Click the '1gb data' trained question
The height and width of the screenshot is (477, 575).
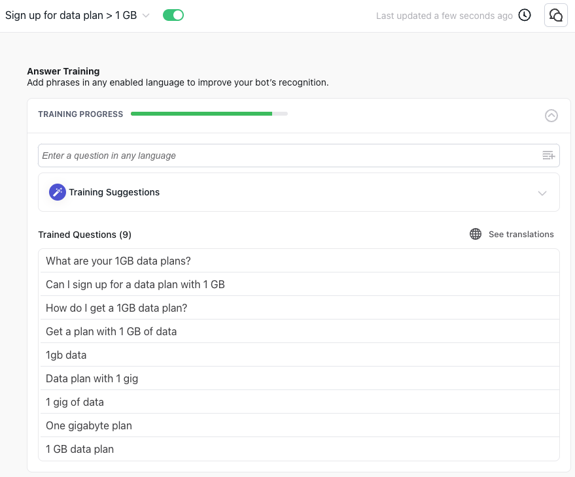pyautogui.click(x=66, y=355)
